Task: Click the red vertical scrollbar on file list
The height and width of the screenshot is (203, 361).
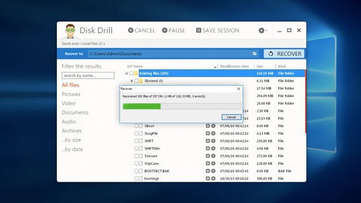Action: (x=306, y=101)
